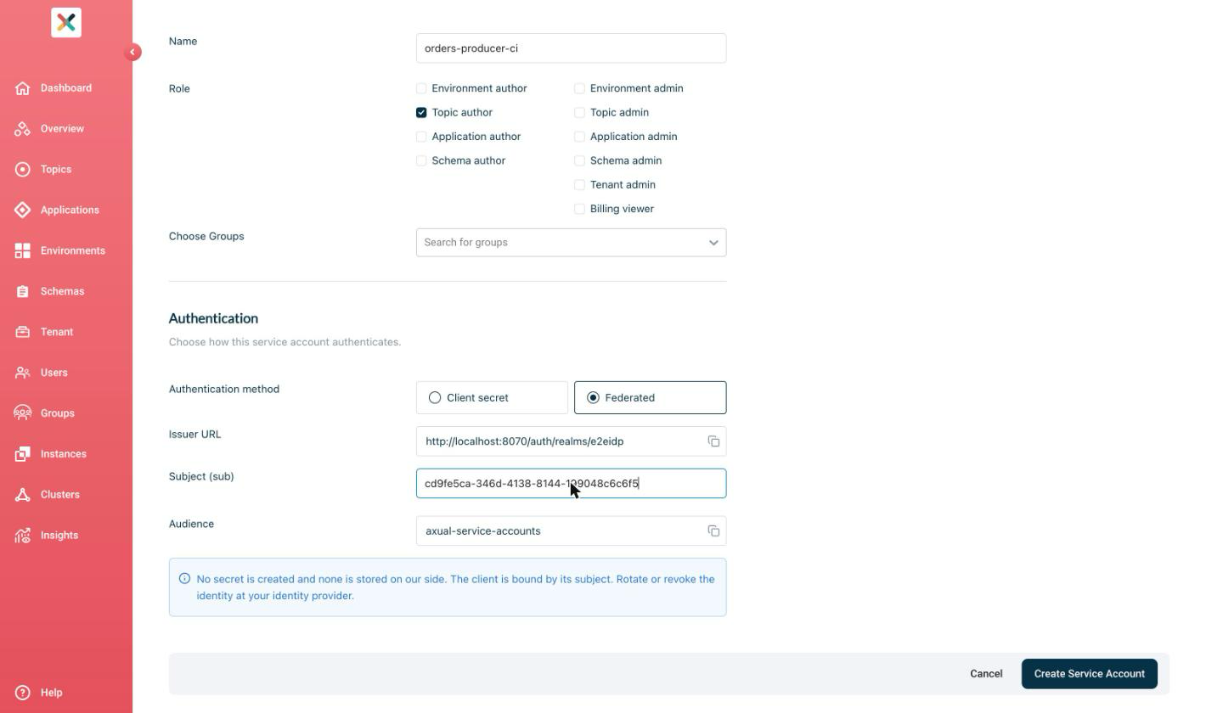Focus the Name input field
The image size is (1206, 713).
(571, 48)
